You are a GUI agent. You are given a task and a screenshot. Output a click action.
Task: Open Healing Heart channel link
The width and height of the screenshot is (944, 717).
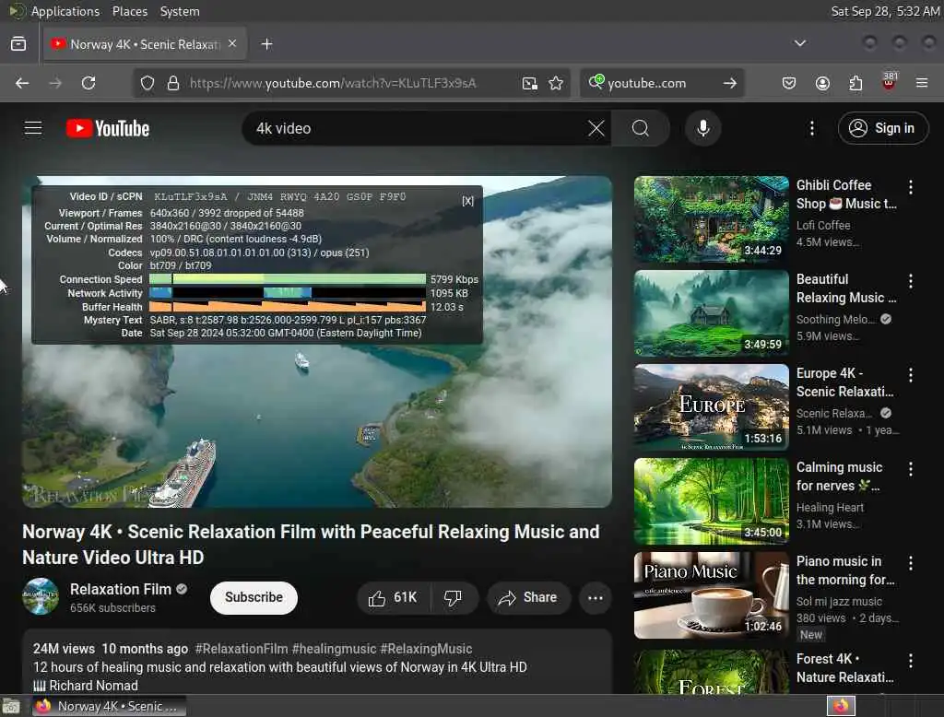coord(830,508)
